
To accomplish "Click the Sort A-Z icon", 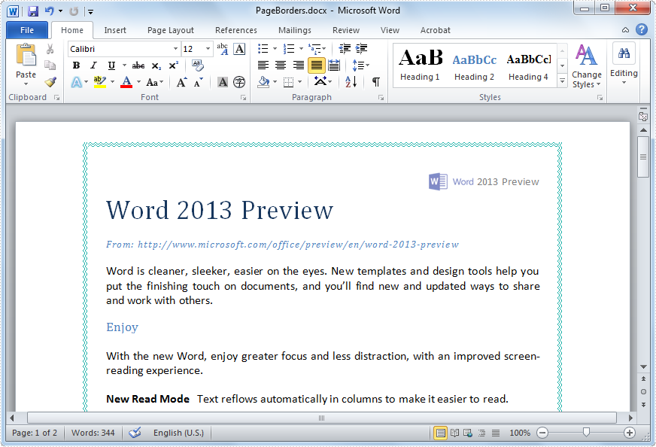I will 351,81.
